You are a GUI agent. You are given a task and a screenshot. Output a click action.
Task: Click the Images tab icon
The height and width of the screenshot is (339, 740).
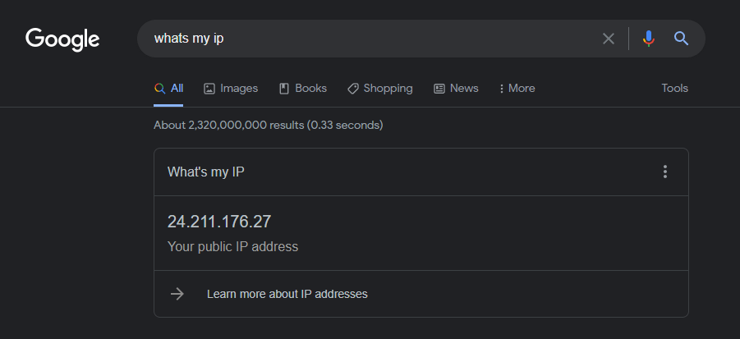209,89
